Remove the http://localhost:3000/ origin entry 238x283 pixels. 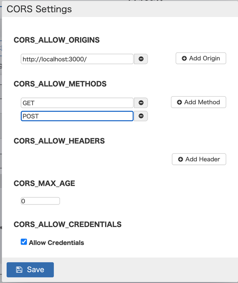click(141, 59)
